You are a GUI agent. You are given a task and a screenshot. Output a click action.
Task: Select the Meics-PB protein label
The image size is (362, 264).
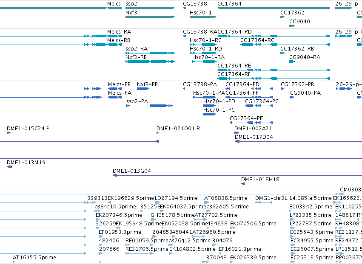pos(119,84)
